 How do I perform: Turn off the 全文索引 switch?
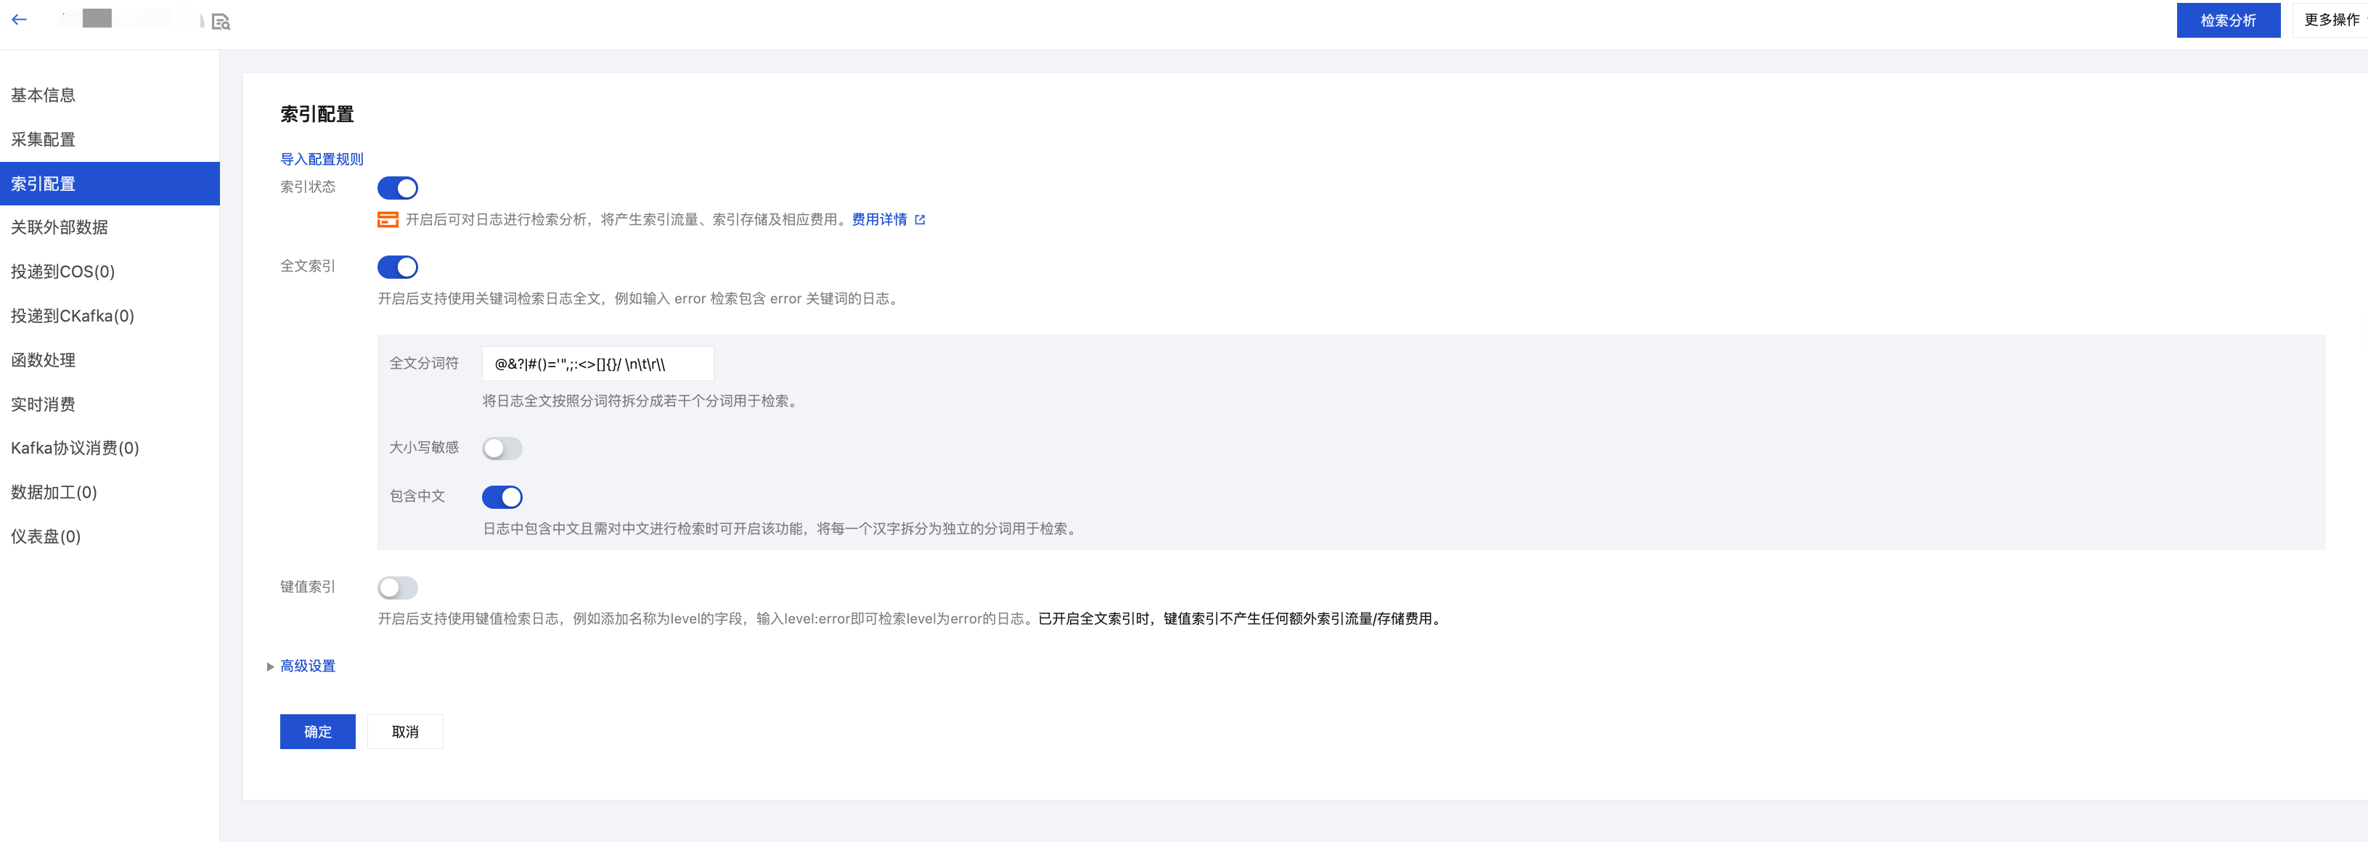[397, 268]
